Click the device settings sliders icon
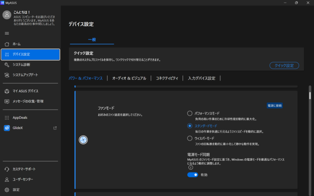The width and height of the screenshot is (314, 196). tap(7, 54)
